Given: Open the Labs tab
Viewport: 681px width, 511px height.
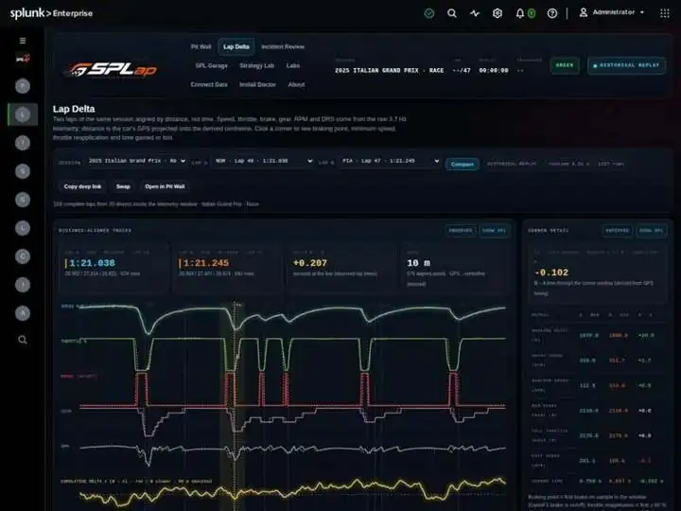Looking at the screenshot, I should 292,65.
